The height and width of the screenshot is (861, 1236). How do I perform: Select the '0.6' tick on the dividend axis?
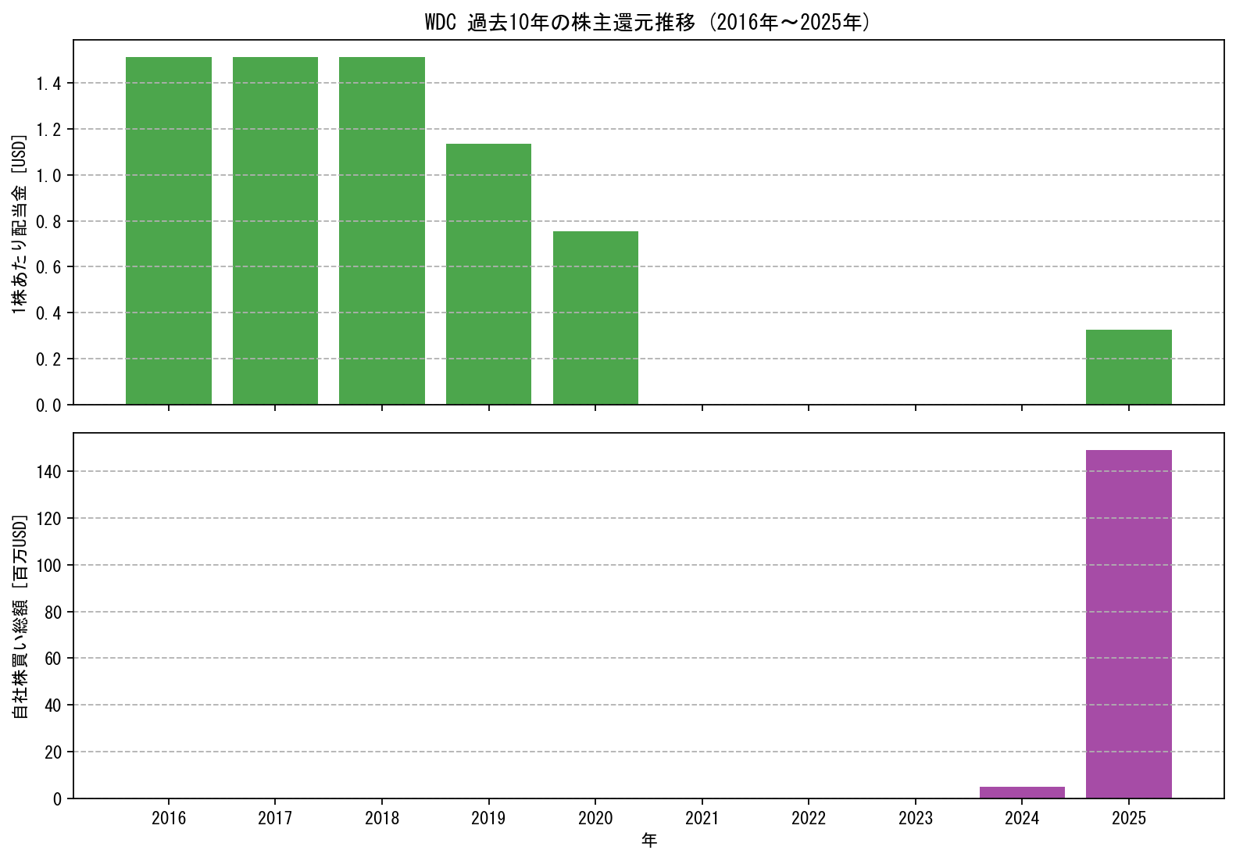[x=48, y=267]
